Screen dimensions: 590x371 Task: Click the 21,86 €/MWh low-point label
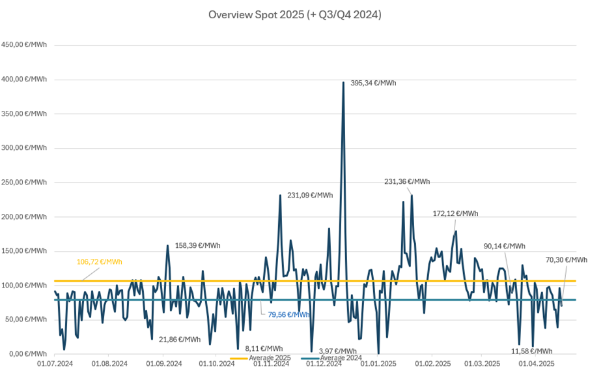click(180, 340)
